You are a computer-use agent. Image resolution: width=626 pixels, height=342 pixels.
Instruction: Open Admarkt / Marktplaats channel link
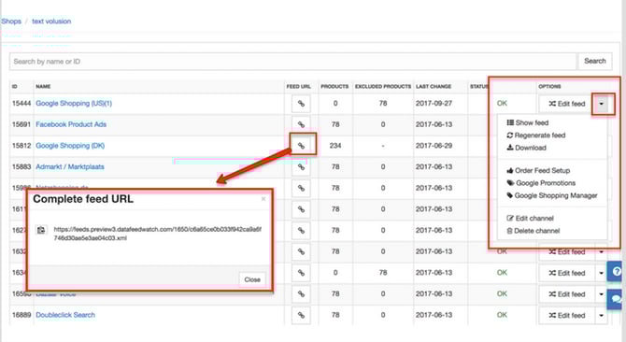pos(70,167)
